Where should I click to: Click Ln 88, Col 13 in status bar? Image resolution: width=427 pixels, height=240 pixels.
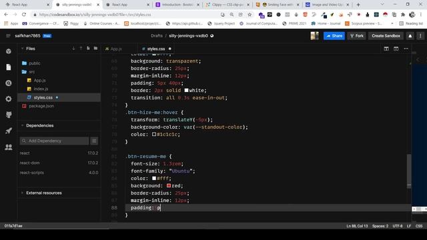coord(357,226)
